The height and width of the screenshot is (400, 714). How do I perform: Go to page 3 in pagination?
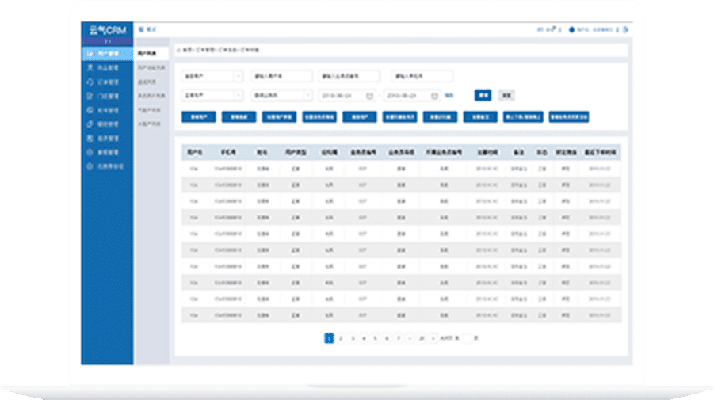point(353,338)
